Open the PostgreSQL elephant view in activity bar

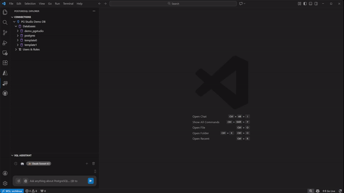[5, 83]
